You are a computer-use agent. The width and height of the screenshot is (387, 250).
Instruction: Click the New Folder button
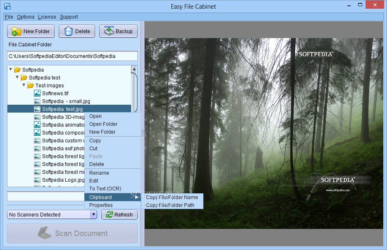31,31
